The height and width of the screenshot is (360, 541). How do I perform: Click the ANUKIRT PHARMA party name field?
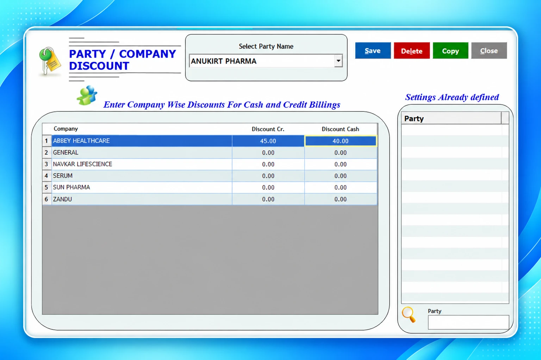click(262, 61)
